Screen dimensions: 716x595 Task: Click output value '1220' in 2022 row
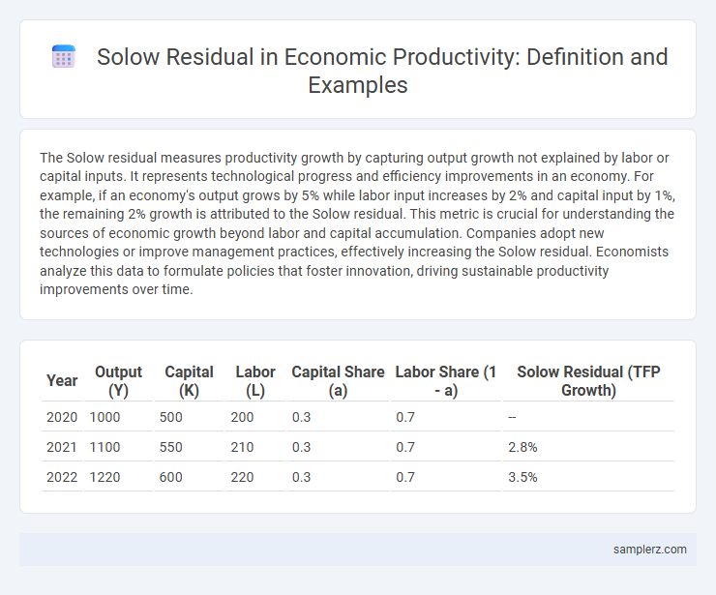point(104,477)
